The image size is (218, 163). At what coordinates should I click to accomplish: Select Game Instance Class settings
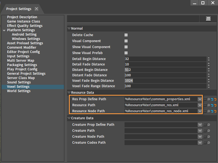[x=23, y=21]
